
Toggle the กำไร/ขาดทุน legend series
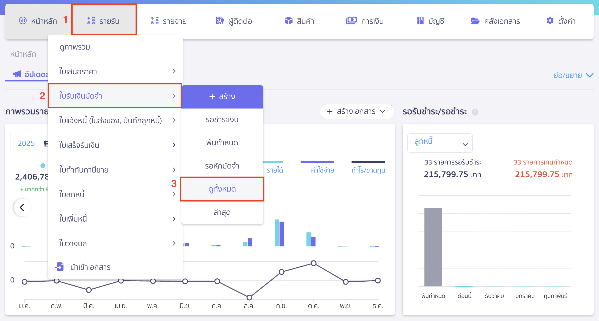click(368, 170)
